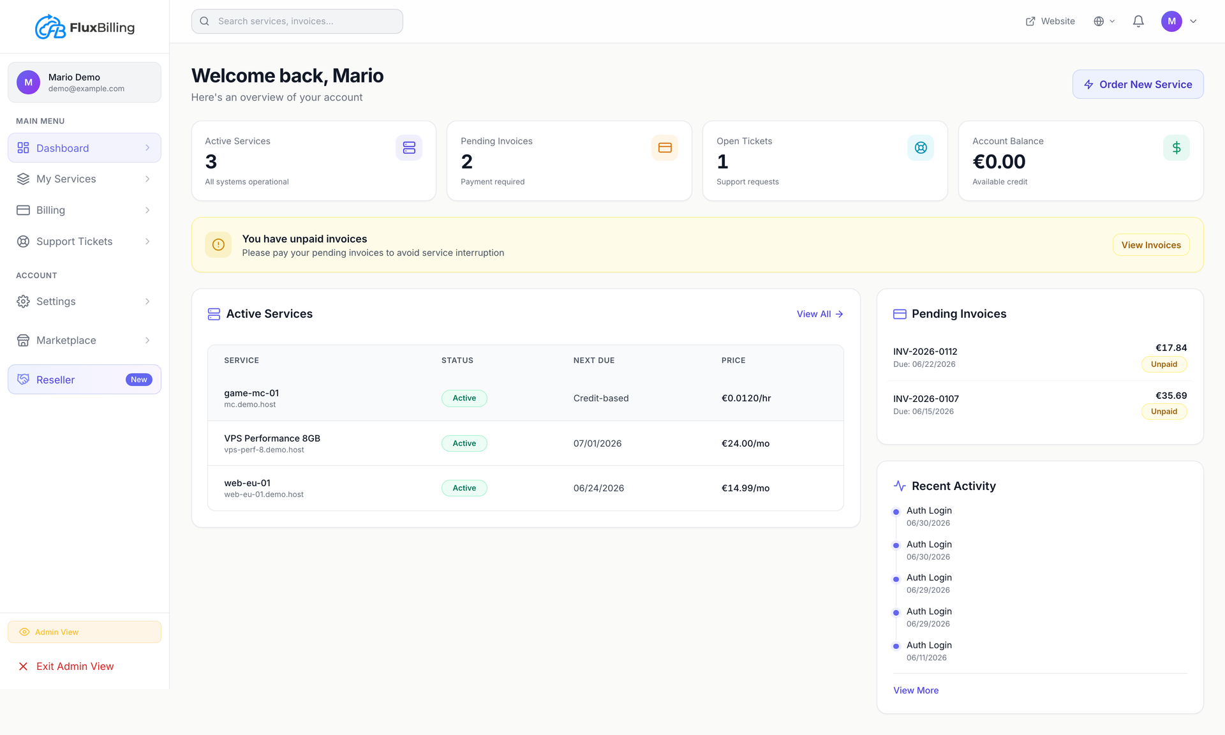This screenshot has width=1225, height=735.
Task: Click the top-right M user avatar
Action: [1171, 21]
